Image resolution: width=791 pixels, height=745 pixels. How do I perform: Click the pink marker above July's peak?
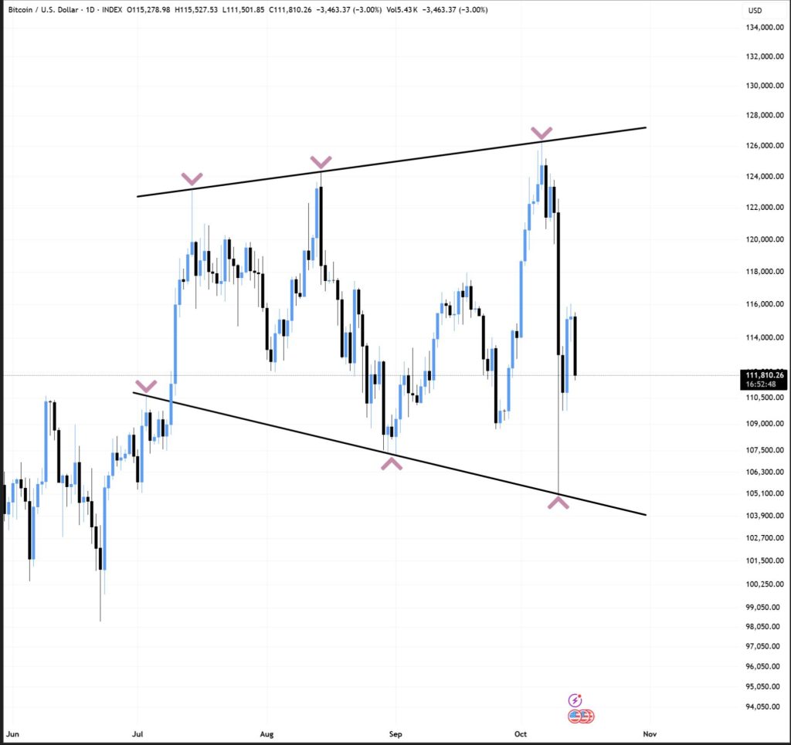coord(192,180)
